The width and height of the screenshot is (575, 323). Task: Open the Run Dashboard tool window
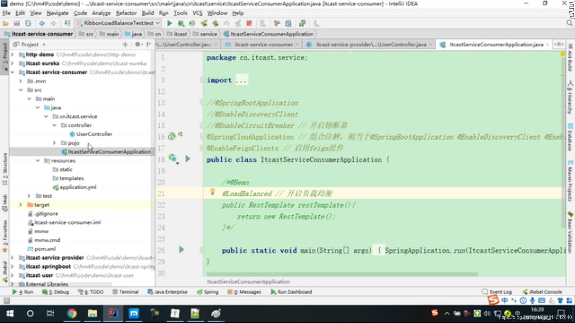[291, 292]
